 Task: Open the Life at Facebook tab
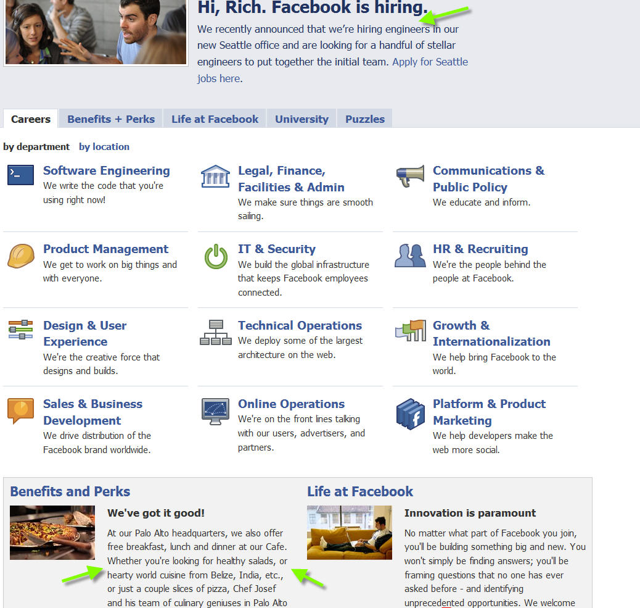click(215, 119)
